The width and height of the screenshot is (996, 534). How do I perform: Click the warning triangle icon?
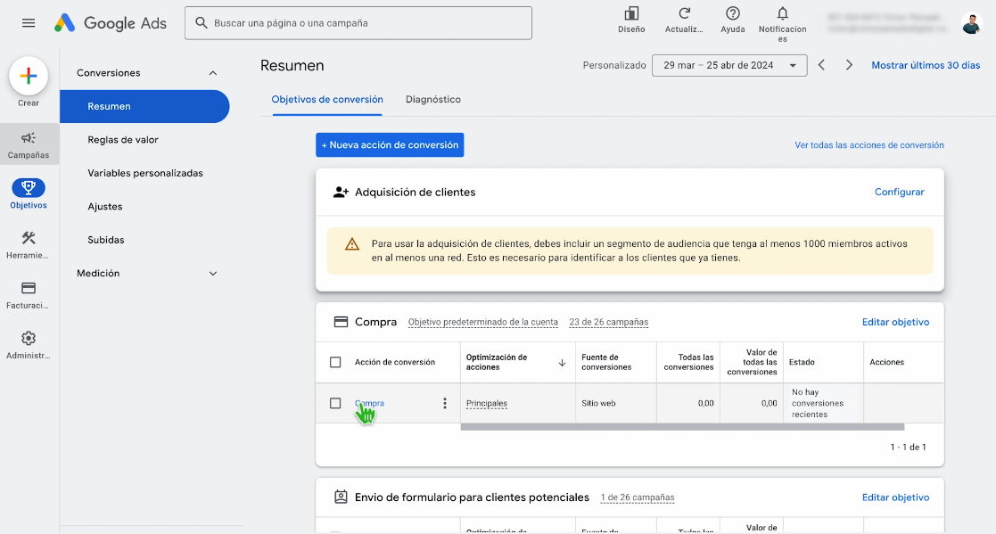[x=352, y=244]
